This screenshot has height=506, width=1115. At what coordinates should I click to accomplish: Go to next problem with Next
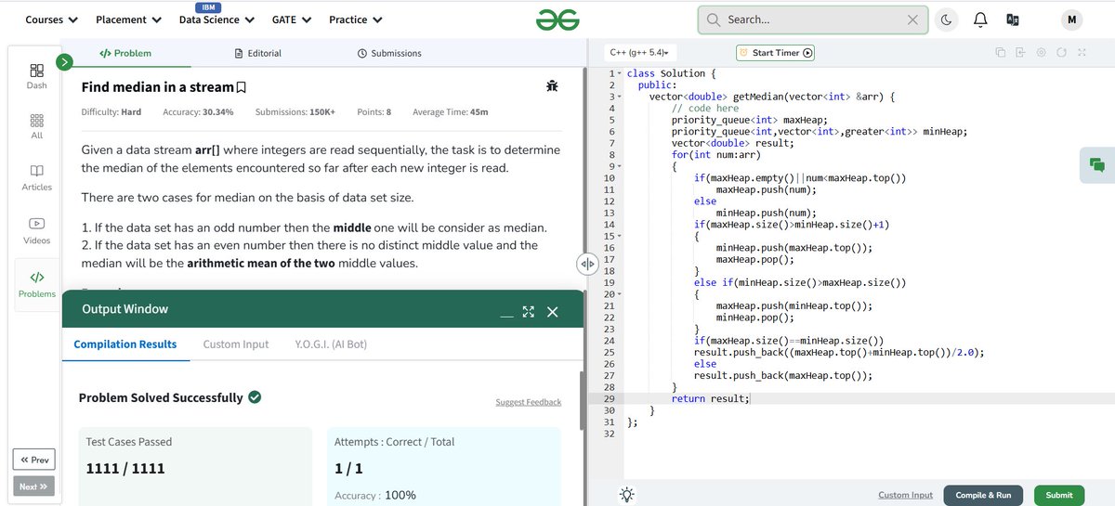click(33, 487)
